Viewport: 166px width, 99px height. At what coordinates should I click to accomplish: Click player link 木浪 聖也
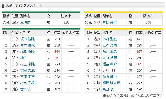110,39
